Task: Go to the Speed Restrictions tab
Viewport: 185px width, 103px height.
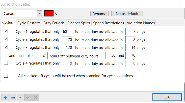Action: [x=109, y=23]
